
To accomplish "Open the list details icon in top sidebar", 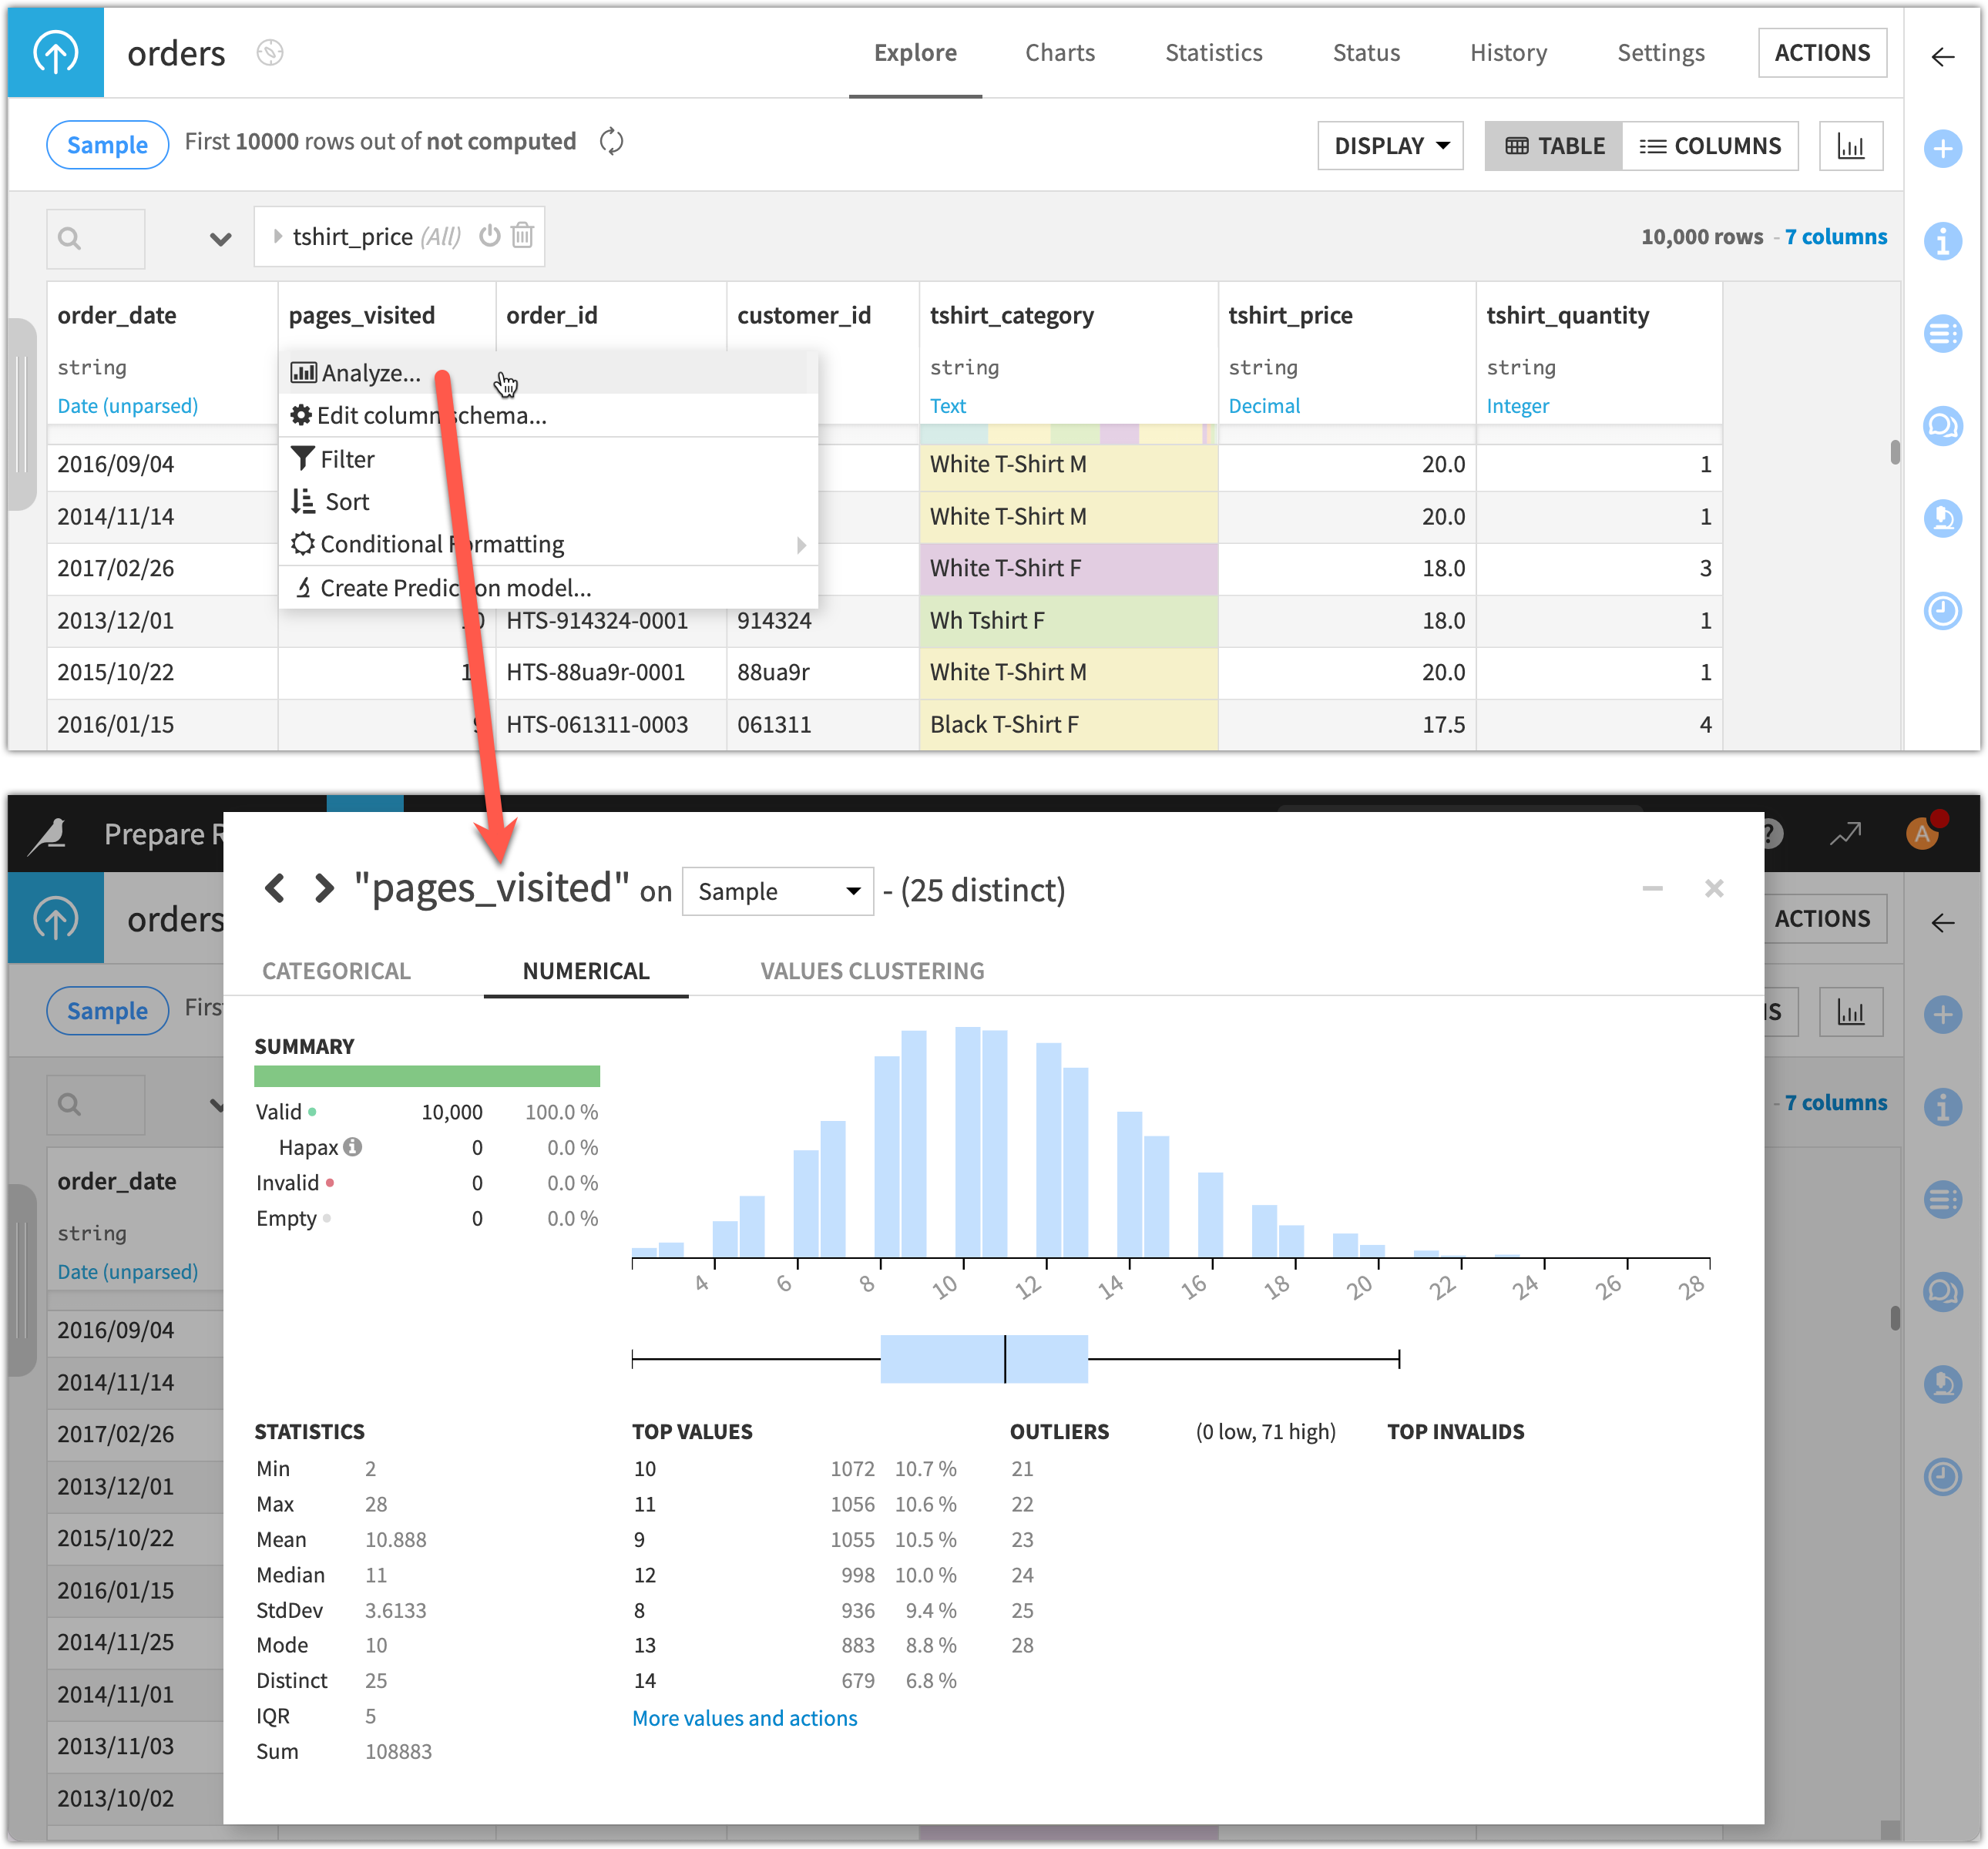I will 1942,334.
